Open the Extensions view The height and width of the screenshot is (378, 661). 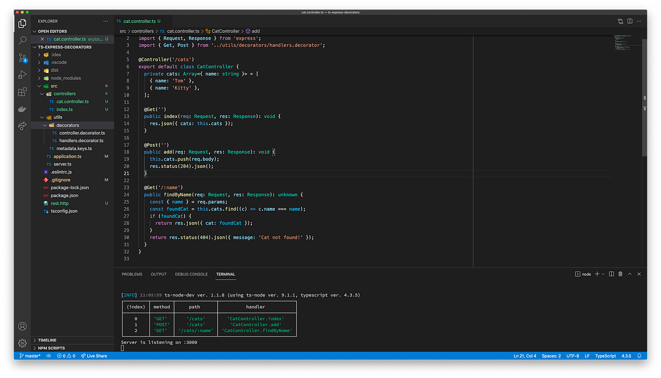(22, 92)
